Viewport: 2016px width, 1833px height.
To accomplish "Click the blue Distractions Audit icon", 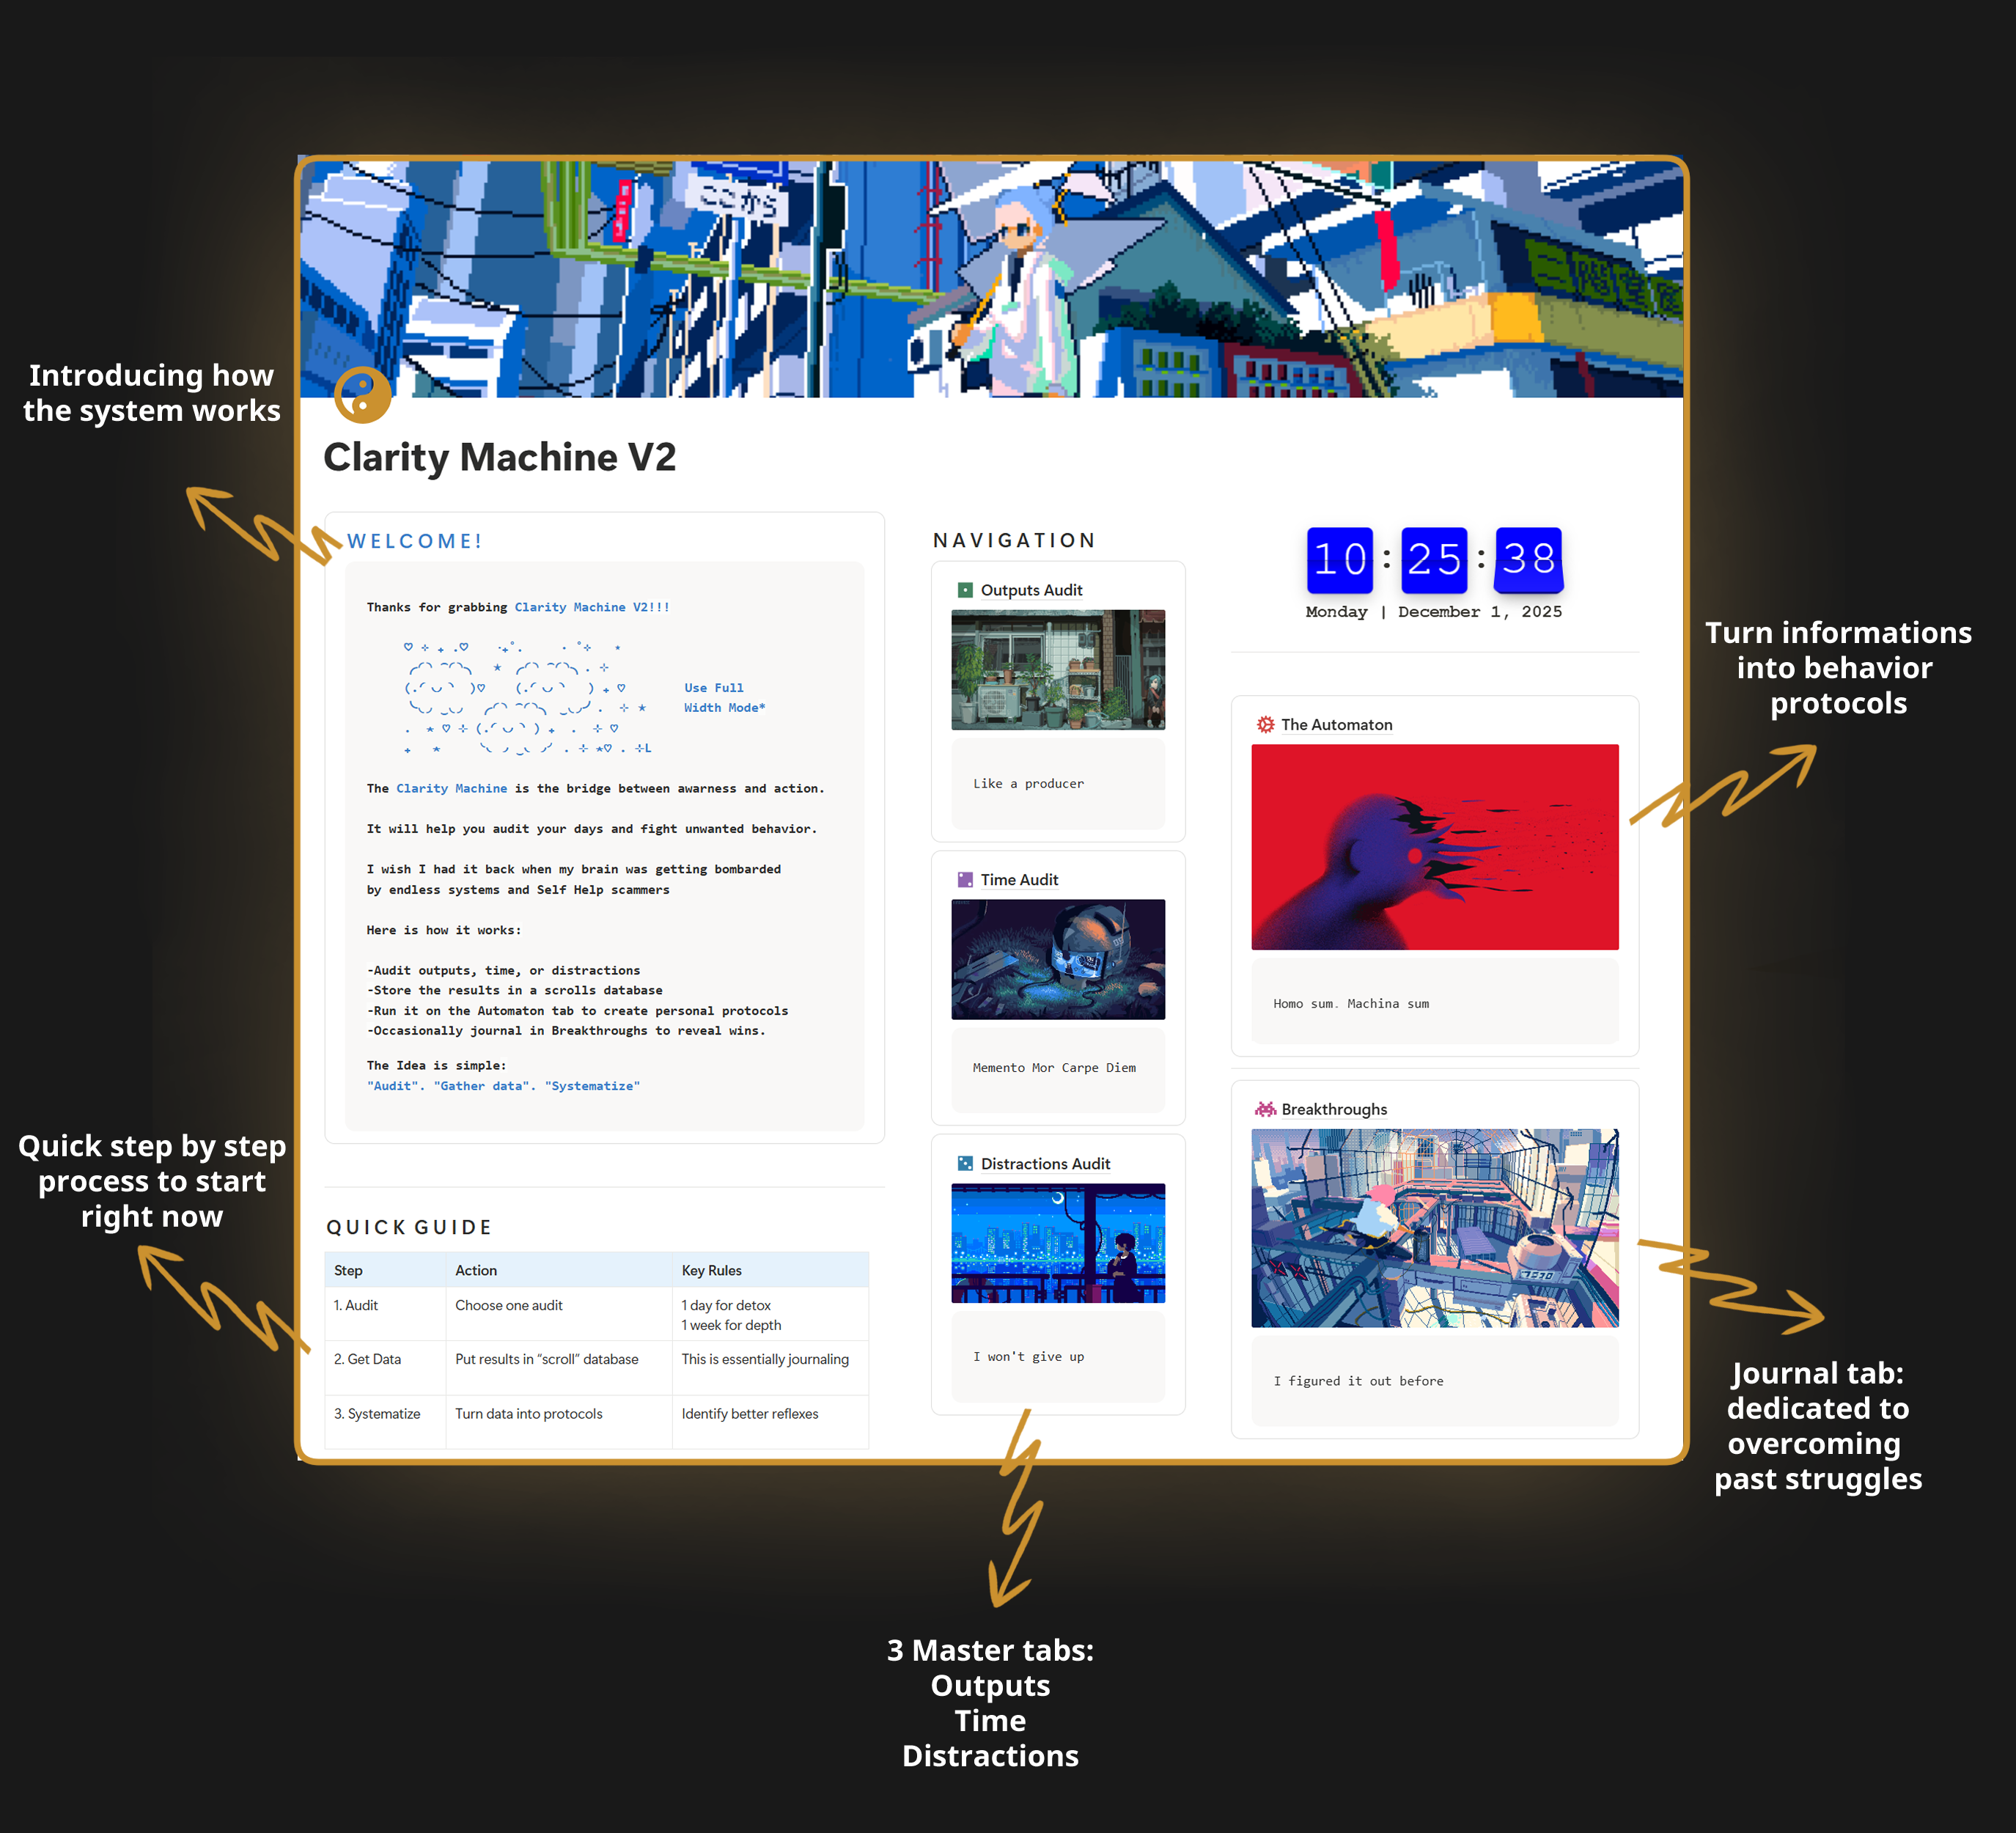I will tap(965, 1164).
